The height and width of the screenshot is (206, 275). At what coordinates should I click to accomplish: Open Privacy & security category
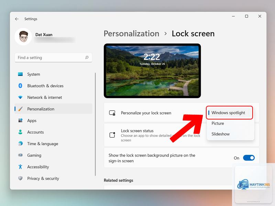pos(53,178)
